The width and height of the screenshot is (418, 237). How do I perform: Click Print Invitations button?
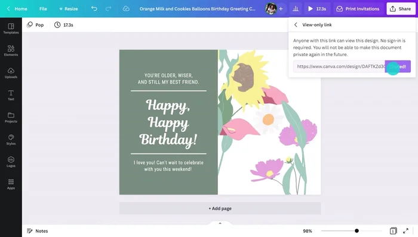tap(358, 9)
